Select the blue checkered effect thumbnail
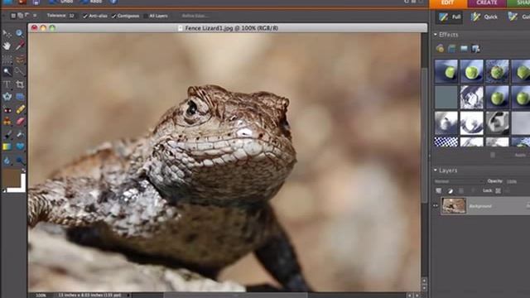This screenshot has width=530, height=298. (446, 142)
